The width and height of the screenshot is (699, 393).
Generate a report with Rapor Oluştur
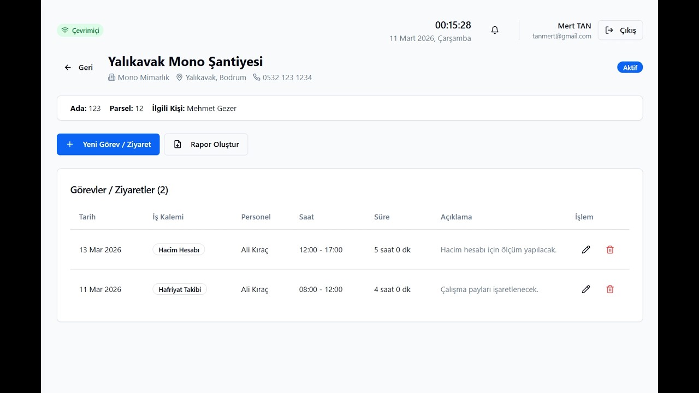pos(206,144)
